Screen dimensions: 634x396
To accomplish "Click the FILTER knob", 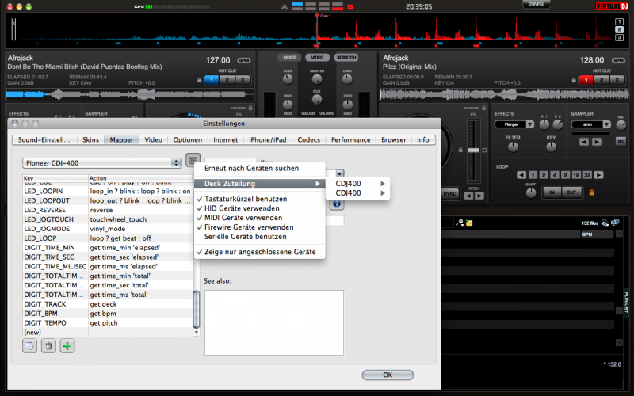I will pos(513,147).
